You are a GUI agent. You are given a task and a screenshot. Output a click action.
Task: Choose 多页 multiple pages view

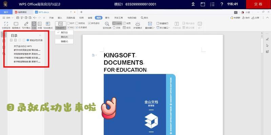coord(127,28)
